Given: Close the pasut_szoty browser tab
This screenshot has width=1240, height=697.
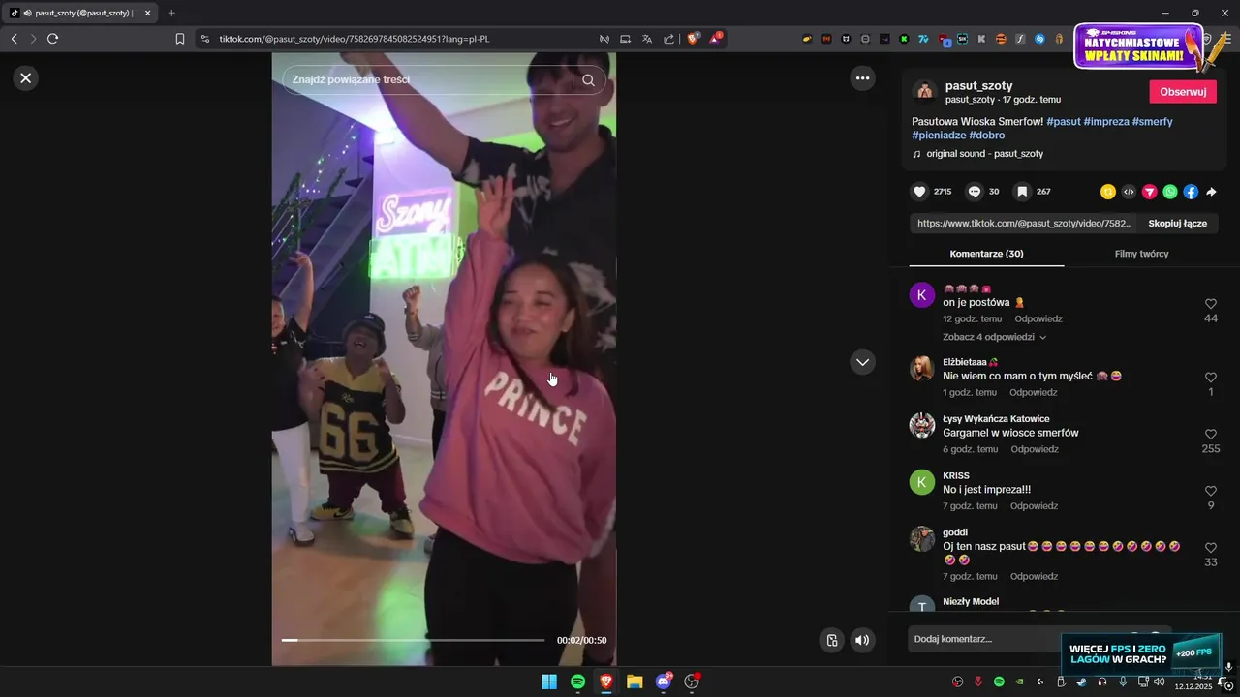Looking at the screenshot, I should (x=147, y=13).
